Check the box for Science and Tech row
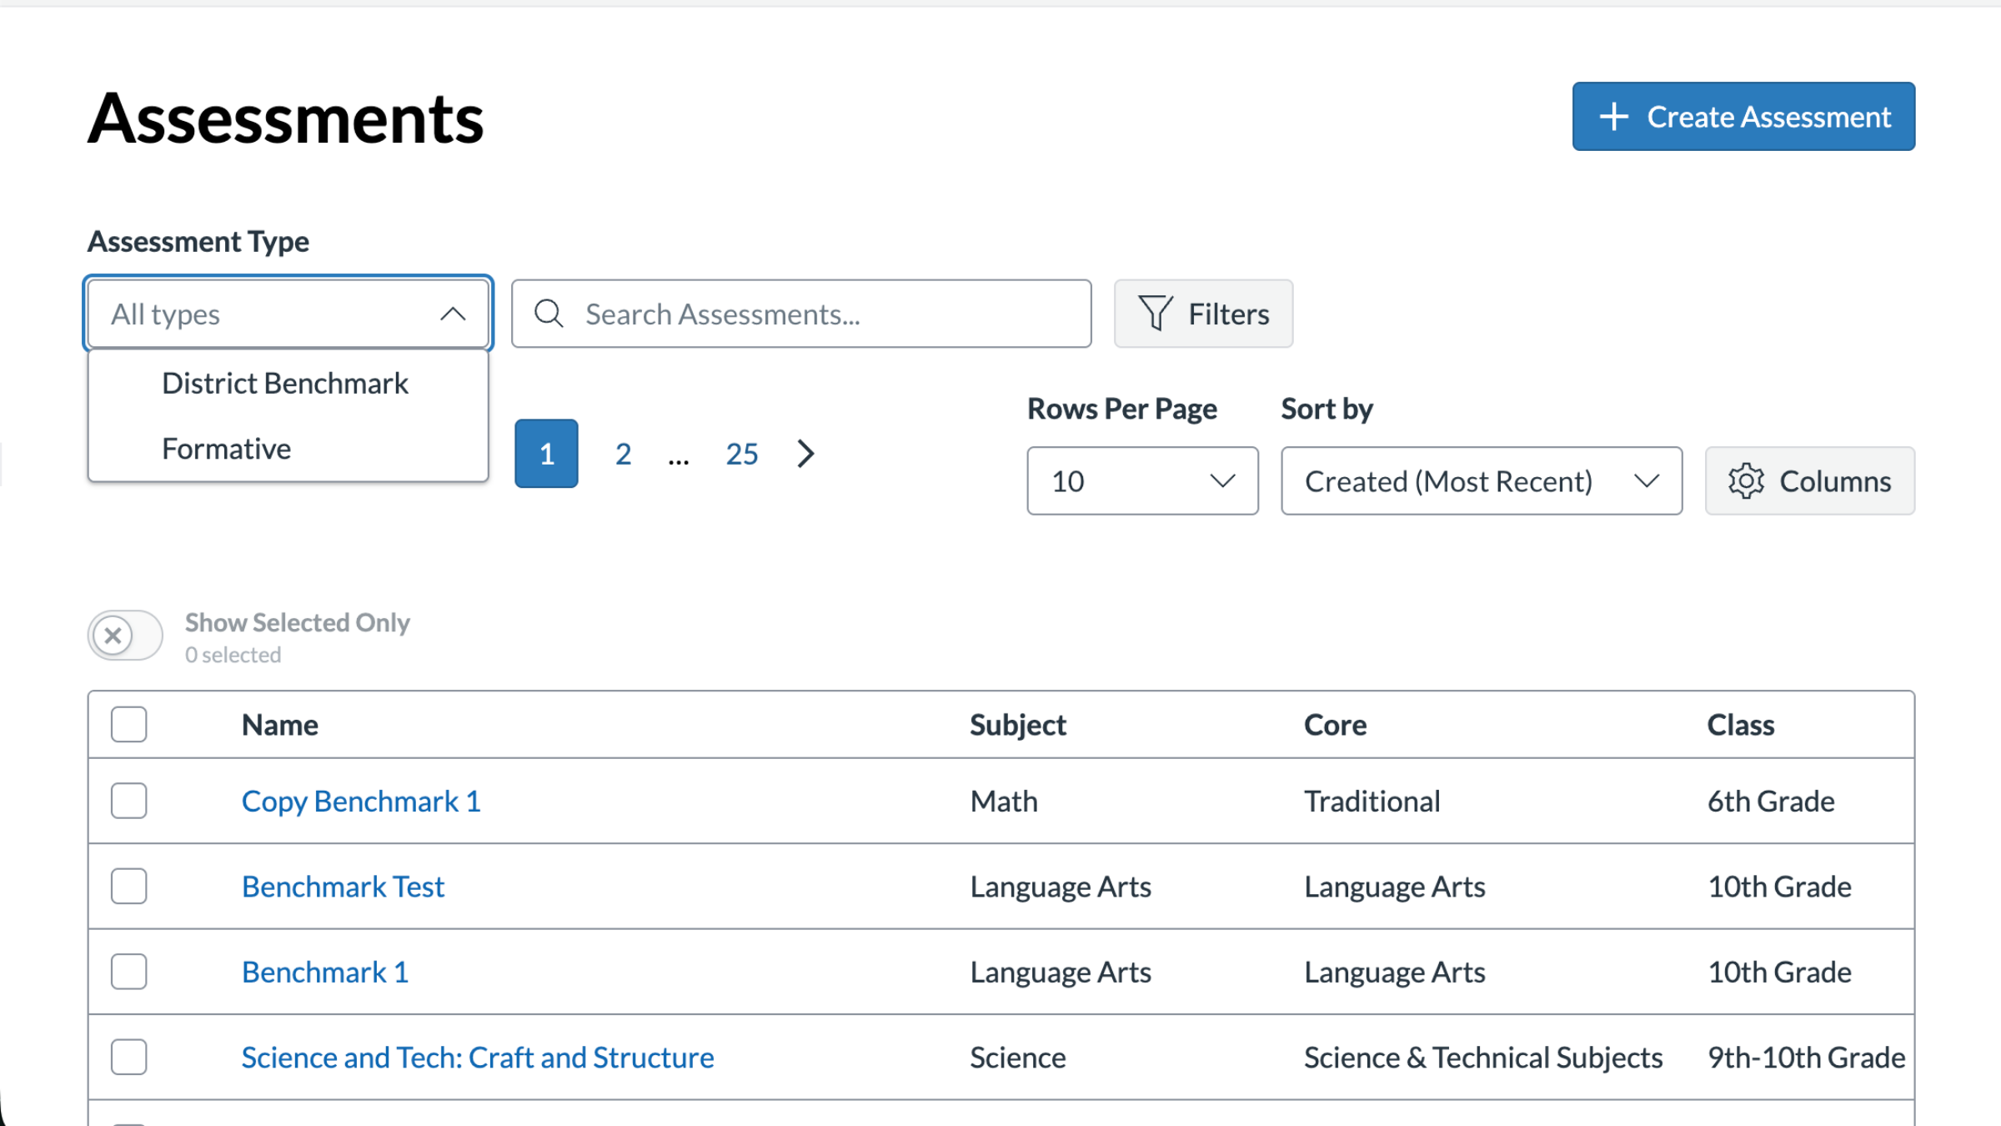 (129, 1057)
